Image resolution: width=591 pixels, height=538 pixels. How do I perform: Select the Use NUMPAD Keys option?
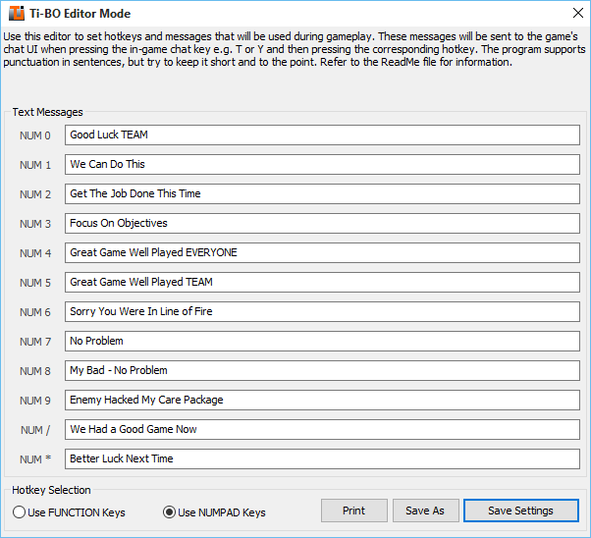pyautogui.click(x=169, y=511)
